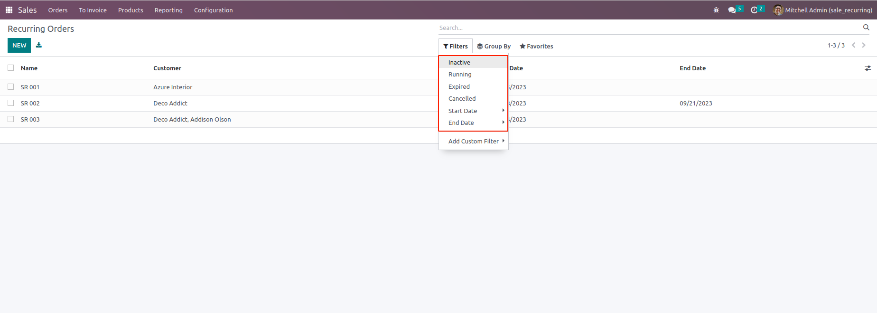Screen dimensions: 877x313
Task: Click the NEW button
Action: (x=19, y=45)
